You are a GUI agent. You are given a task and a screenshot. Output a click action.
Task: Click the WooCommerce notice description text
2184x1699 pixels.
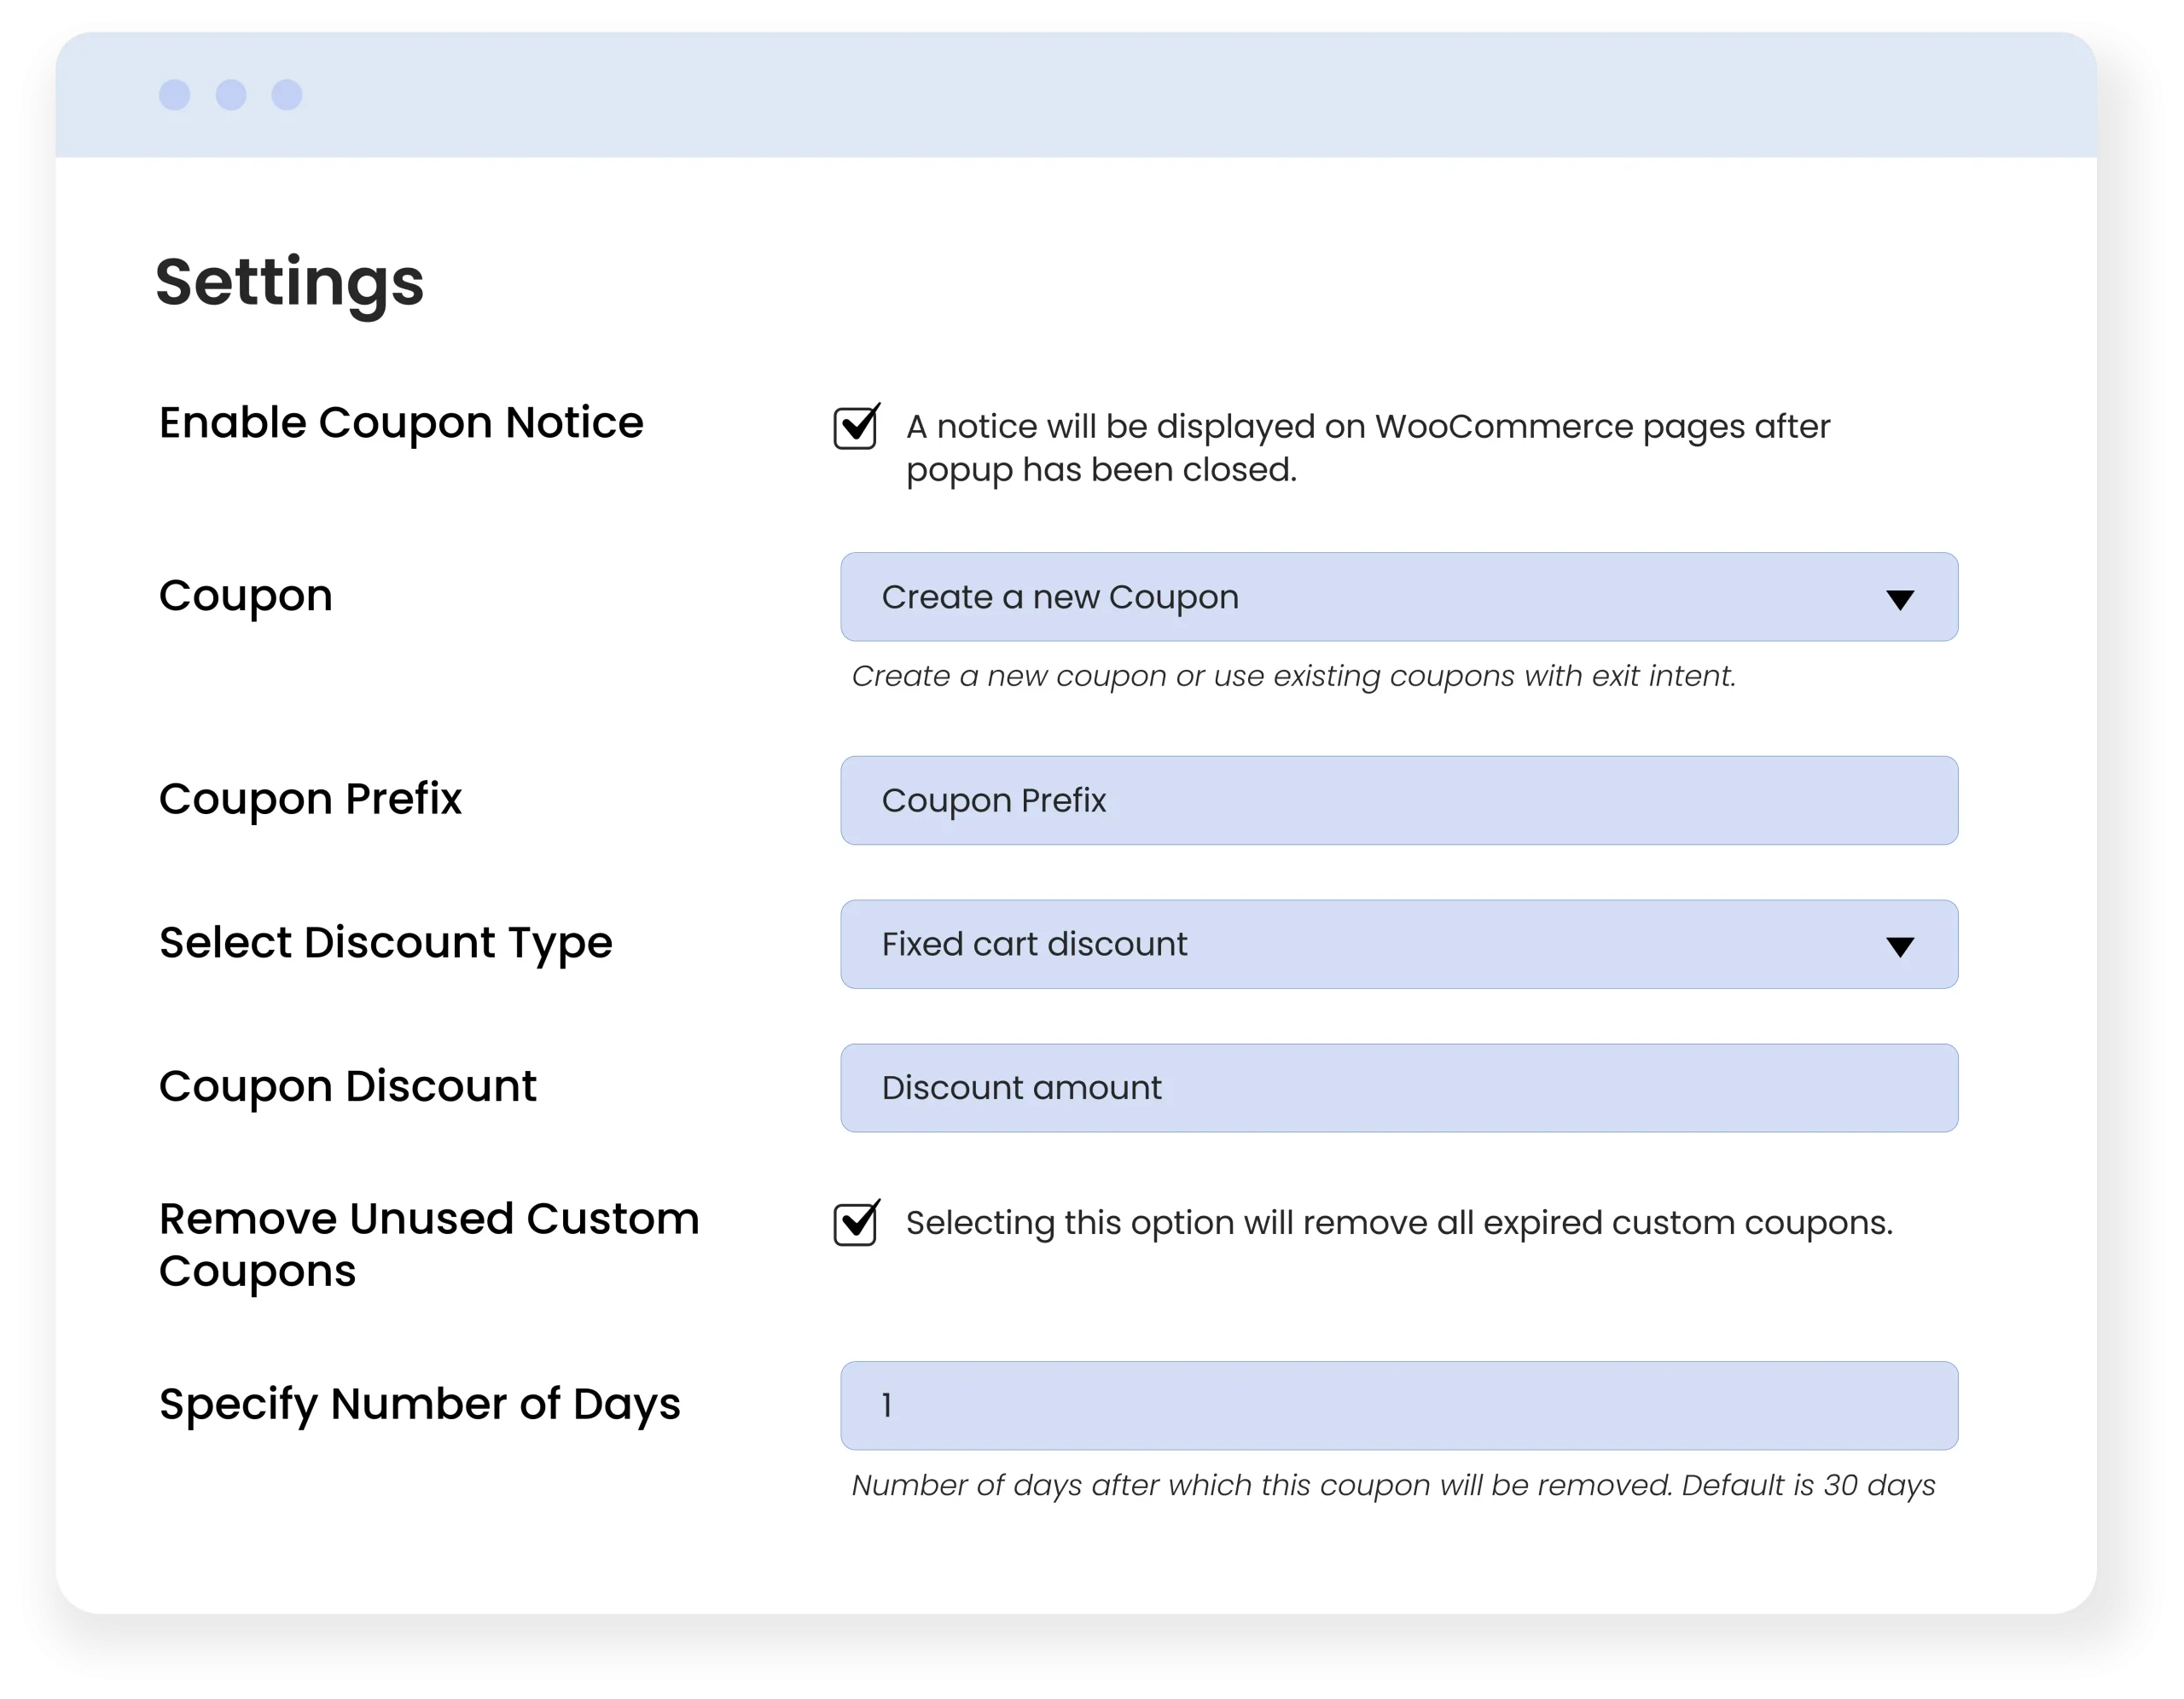tap(1367, 447)
